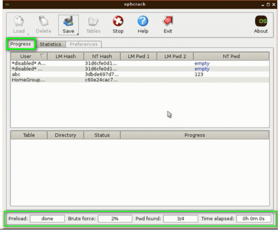This screenshot has width=278, height=230.
Task: Select the abc user row
Action: [140, 74]
